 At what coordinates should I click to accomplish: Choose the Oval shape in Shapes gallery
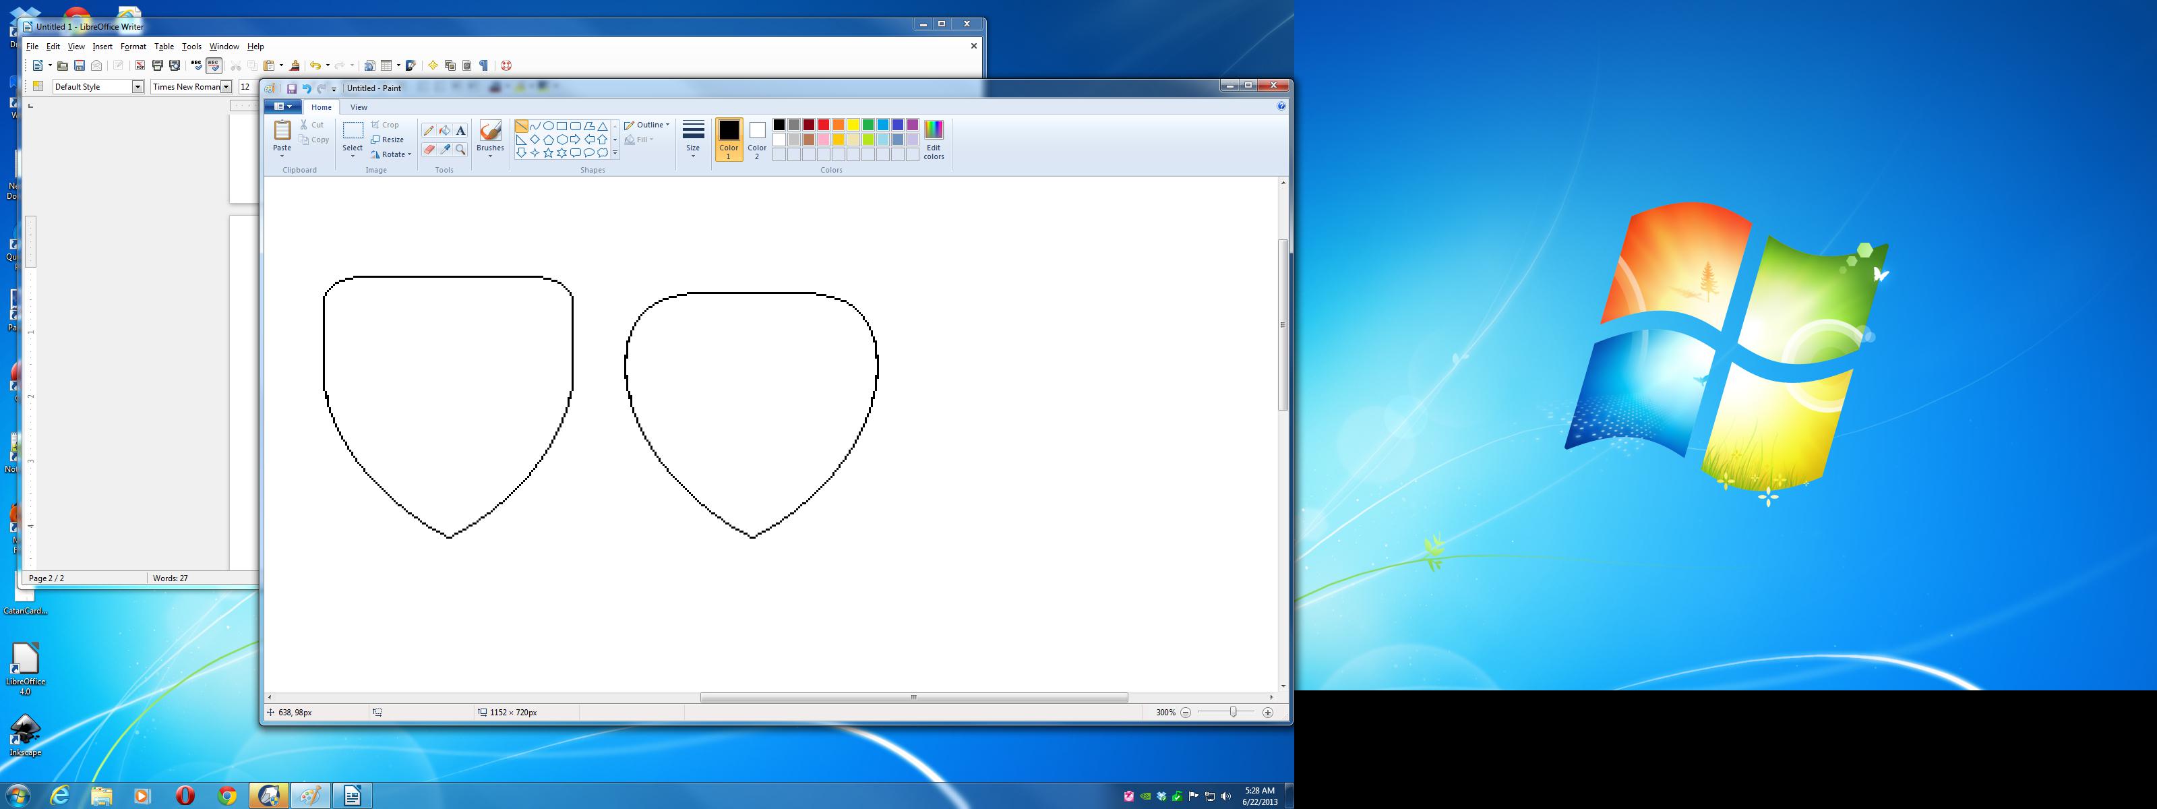[549, 127]
